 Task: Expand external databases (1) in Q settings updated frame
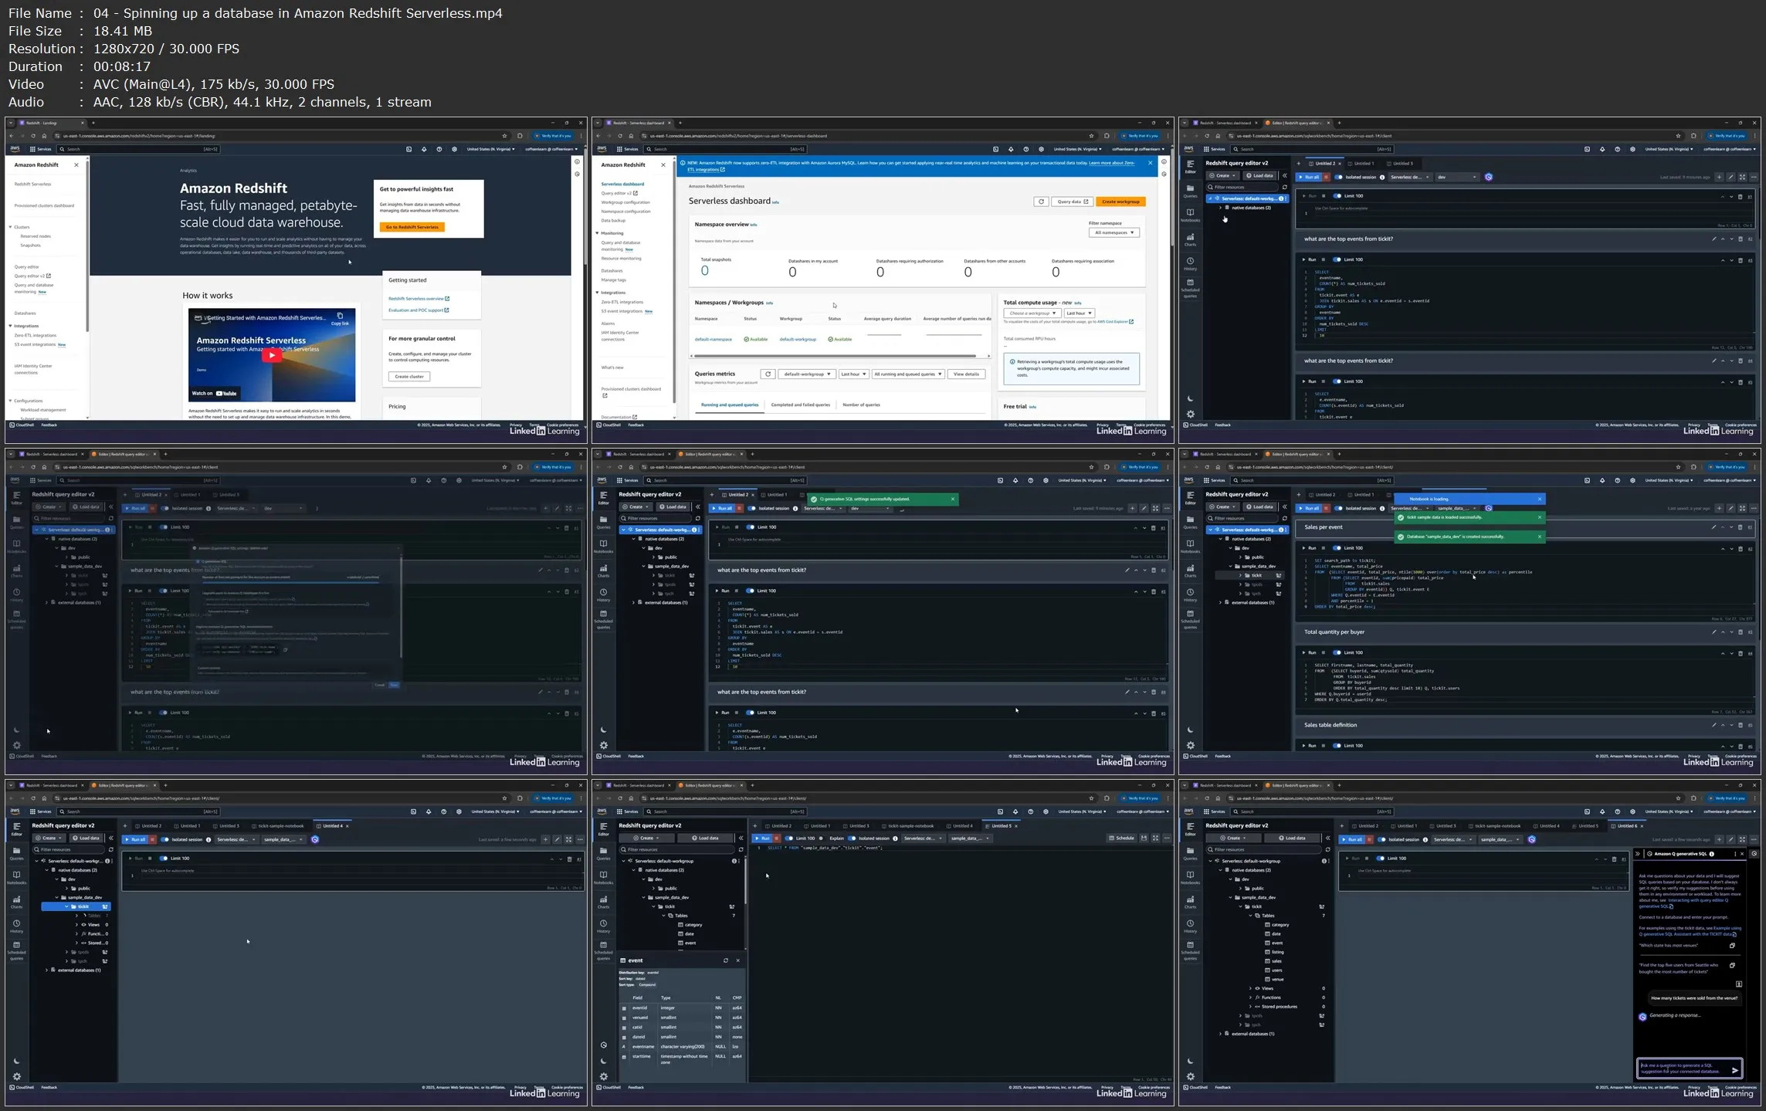tap(634, 602)
